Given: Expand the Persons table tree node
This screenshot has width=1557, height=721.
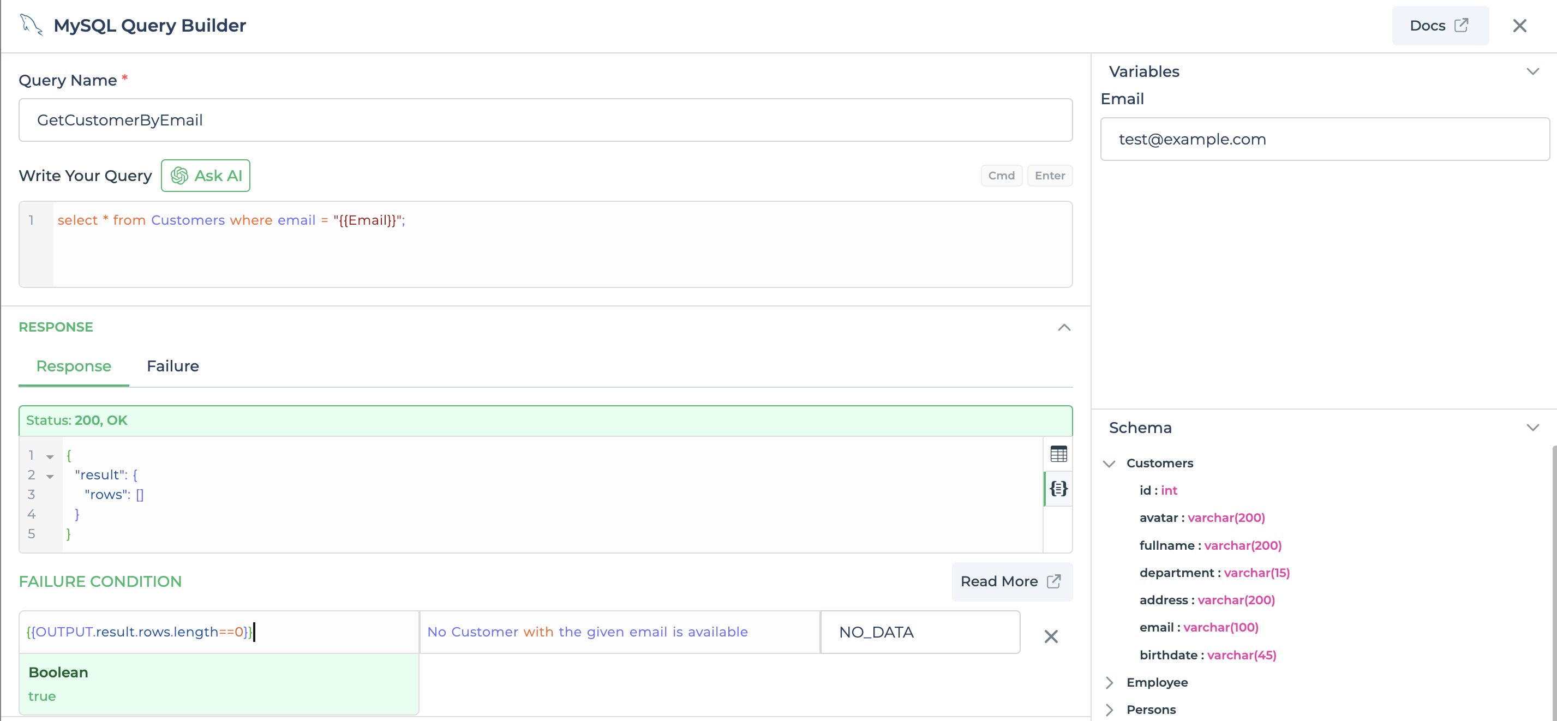Looking at the screenshot, I should 1109,710.
